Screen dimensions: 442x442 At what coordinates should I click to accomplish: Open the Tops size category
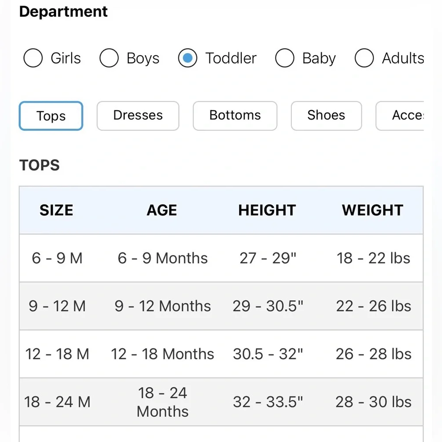click(51, 116)
